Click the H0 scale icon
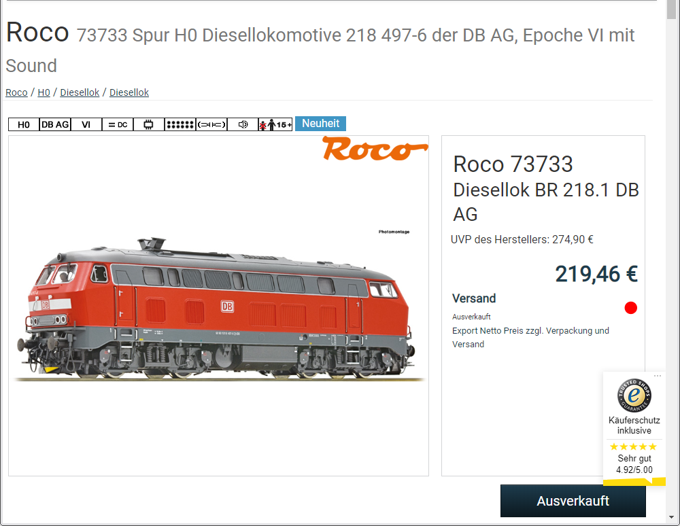This screenshot has width=680, height=526. pyautogui.click(x=24, y=125)
